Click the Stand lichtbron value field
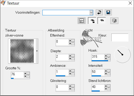This screenshot has width=134, height=96. [x=98, y=87]
